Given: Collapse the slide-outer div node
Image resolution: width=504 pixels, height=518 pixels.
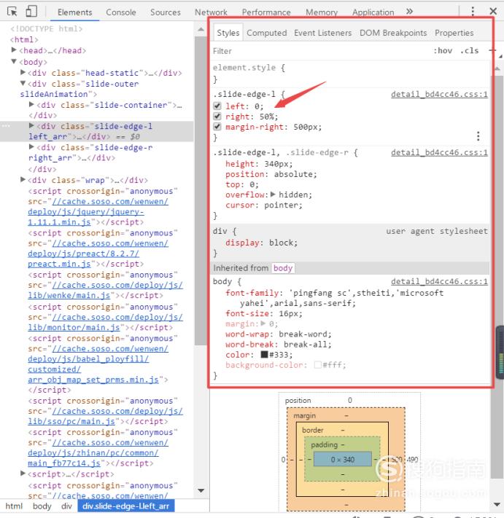Looking at the screenshot, I should (x=23, y=83).
